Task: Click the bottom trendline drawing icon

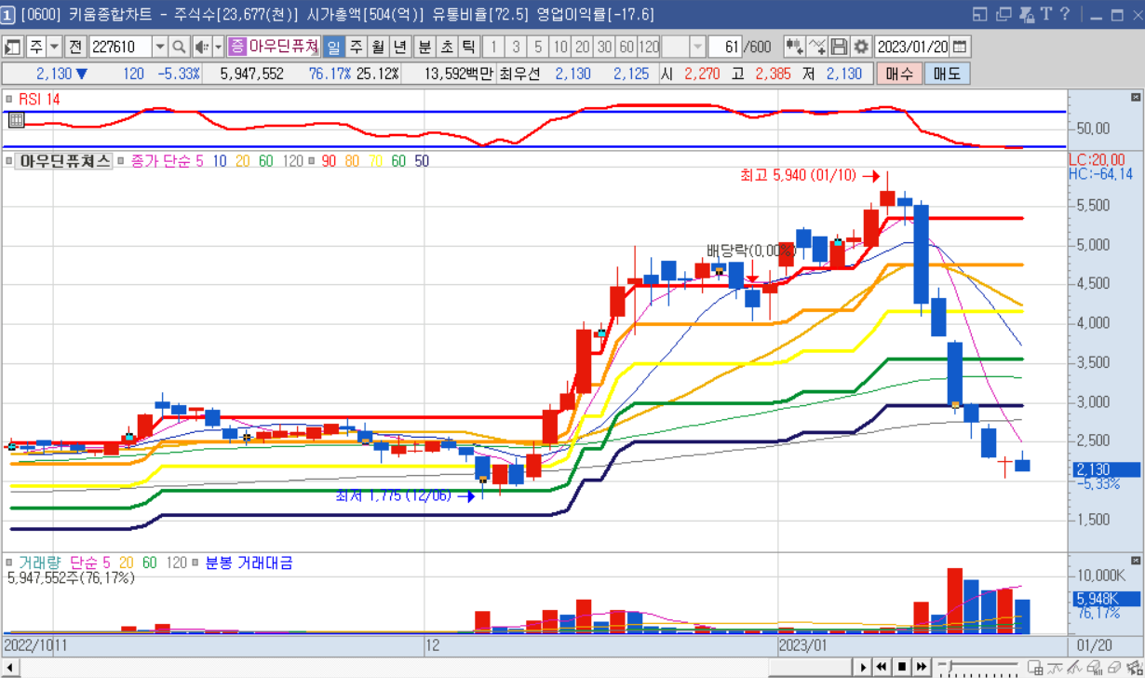Action: pyautogui.click(x=1055, y=667)
